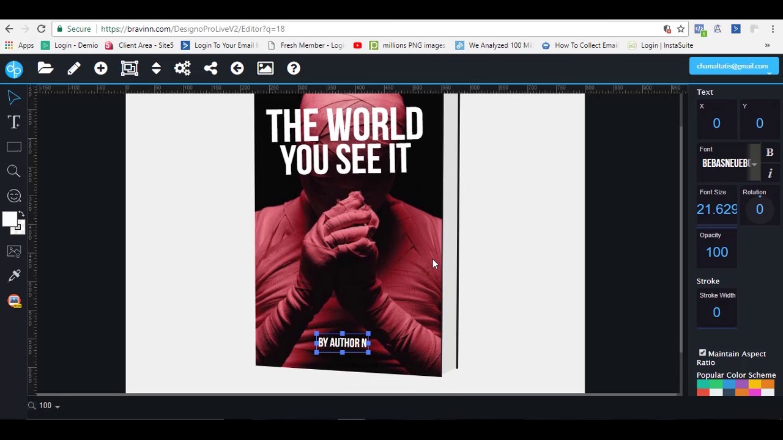Open the BEBASNEUEBOLD font dropdown

pos(729,163)
